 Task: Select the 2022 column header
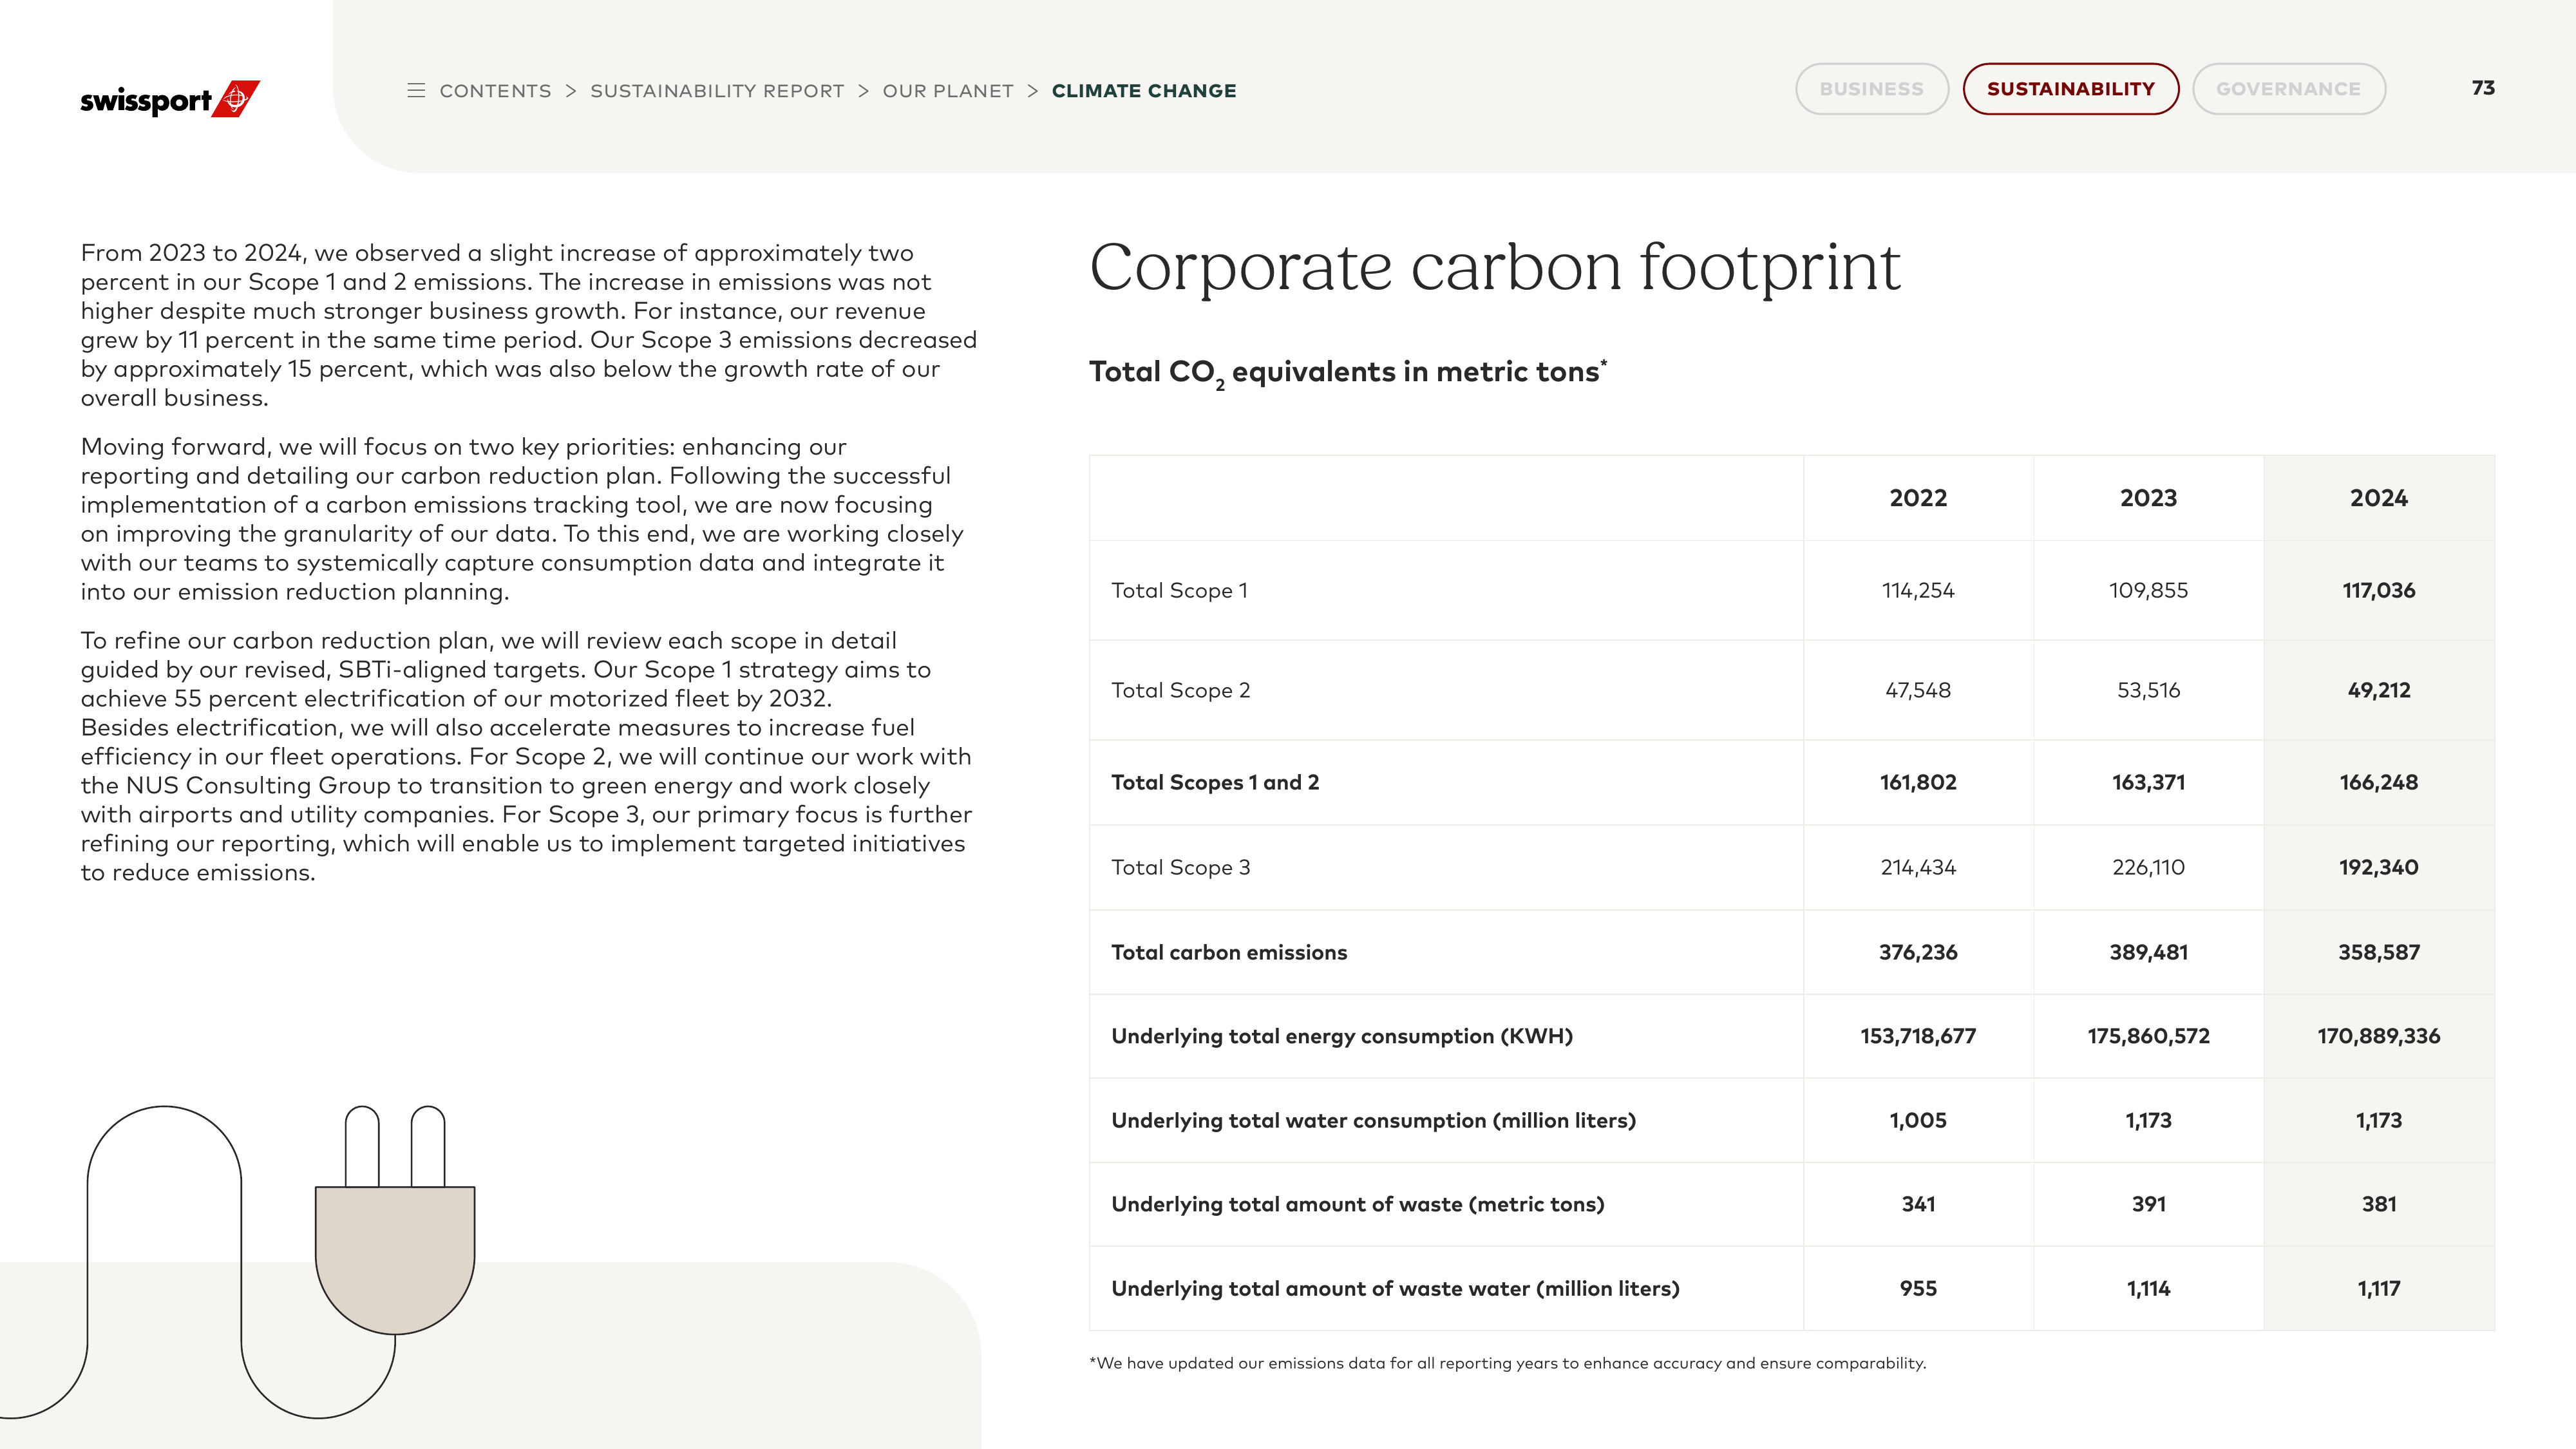pyautogui.click(x=1918, y=498)
